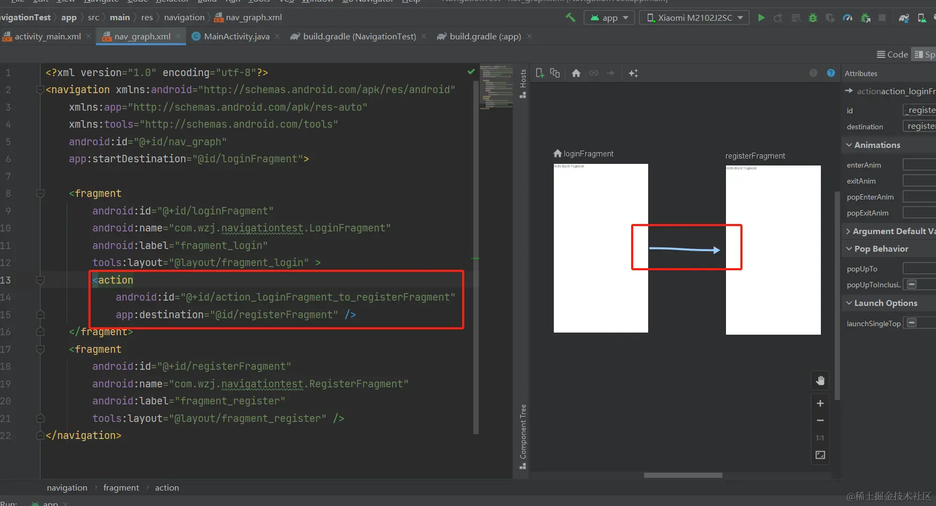Click the Add Action arrow icon

611,73
